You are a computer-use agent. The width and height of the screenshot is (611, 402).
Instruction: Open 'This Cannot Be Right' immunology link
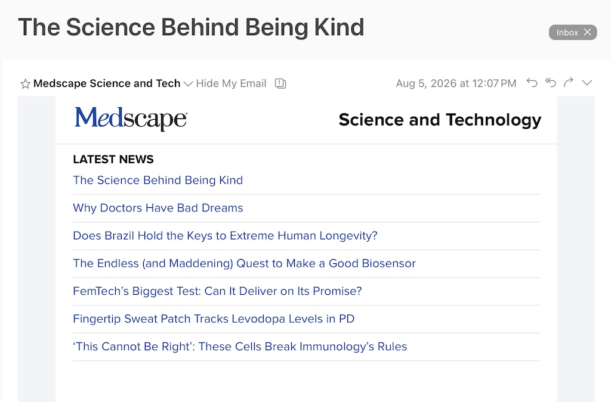pos(240,347)
